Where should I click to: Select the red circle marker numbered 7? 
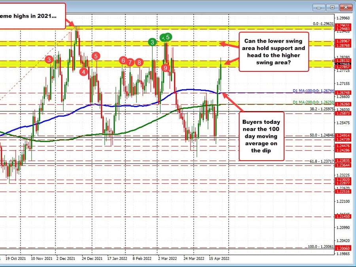pos(130,62)
